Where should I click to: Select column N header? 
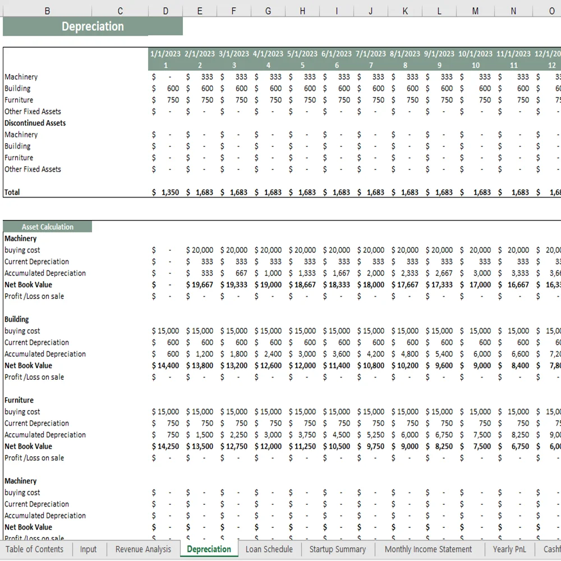click(513, 11)
